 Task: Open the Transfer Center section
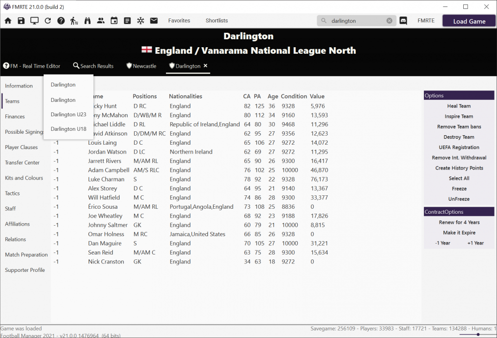click(x=22, y=163)
